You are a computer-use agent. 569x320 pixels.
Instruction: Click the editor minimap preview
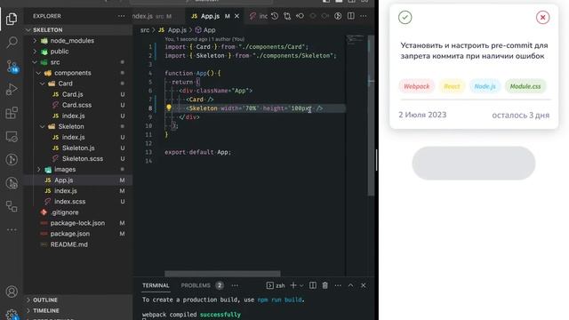[355, 40]
